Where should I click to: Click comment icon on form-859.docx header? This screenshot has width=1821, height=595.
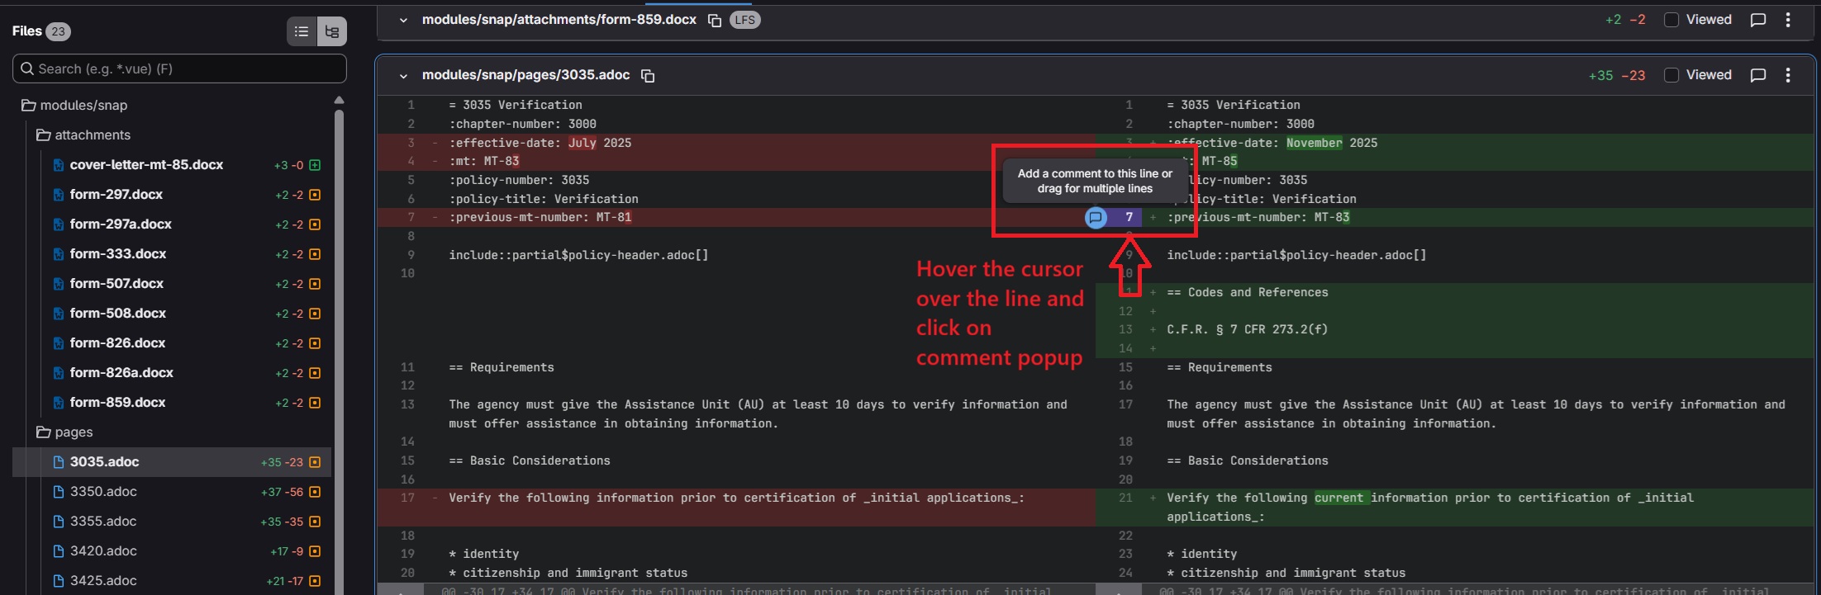click(x=1758, y=20)
